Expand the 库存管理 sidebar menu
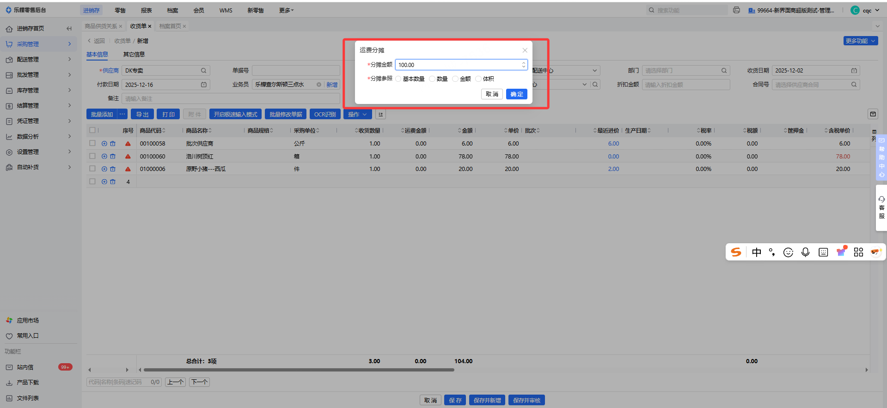The height and width of the screenshot is (408, 887). pos(39,91)
